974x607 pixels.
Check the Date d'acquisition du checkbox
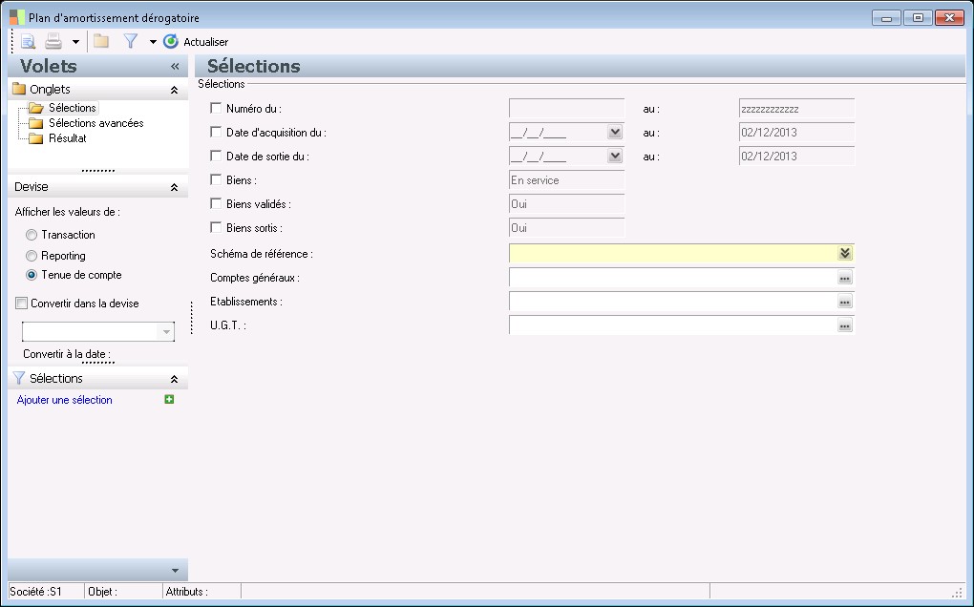click(216, 133)
